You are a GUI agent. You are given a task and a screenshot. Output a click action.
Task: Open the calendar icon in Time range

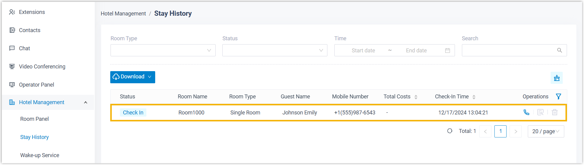[447, 51]
